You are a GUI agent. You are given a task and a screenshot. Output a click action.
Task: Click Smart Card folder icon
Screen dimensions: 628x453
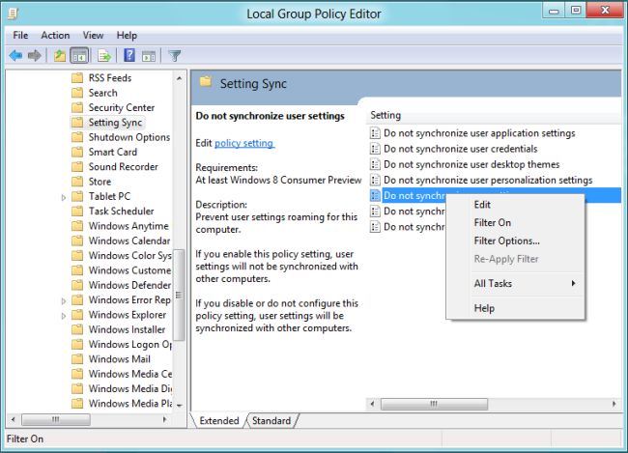pyautogui.click(x=77, y=152)
